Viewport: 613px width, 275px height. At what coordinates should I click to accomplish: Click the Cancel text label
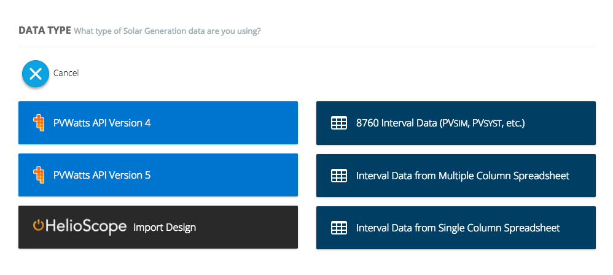pyautogui.click(x=66, y=73)
